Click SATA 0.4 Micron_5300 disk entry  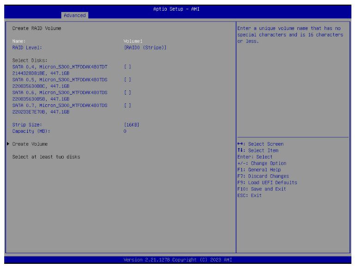click(x=60, y=67)
